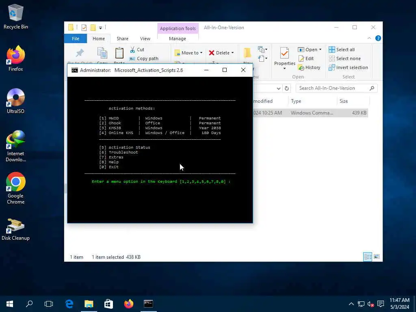This screenshot has height=312, width=416.
Task: Click the 439 KB size cell
Action: (x=359, y=113)
